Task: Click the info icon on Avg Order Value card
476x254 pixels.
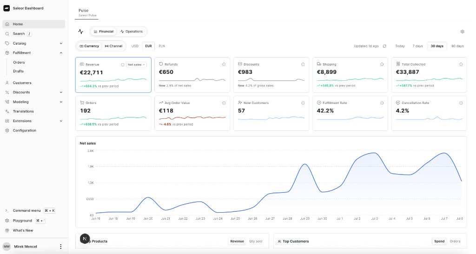Action: [x=224, y=103]
